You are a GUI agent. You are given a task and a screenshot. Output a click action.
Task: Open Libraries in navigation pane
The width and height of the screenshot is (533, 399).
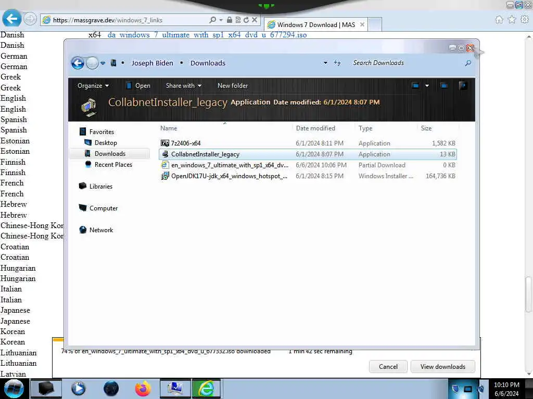coord(100,187)
